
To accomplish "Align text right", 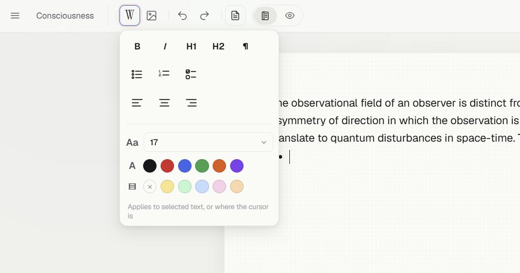I will 192,103.
